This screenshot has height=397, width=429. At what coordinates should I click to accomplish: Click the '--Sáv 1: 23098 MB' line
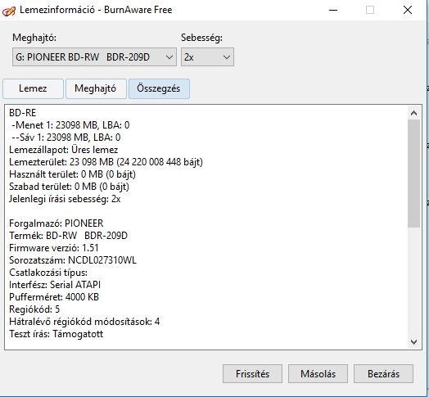[66, 138]
